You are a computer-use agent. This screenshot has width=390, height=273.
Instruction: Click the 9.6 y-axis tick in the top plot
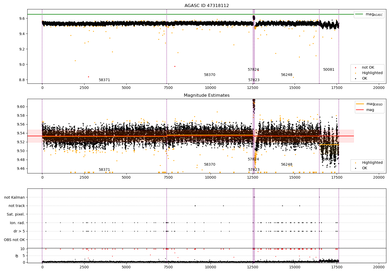(x=22, y=18)
